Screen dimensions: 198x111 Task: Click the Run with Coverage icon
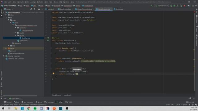(x=178, y=6)
